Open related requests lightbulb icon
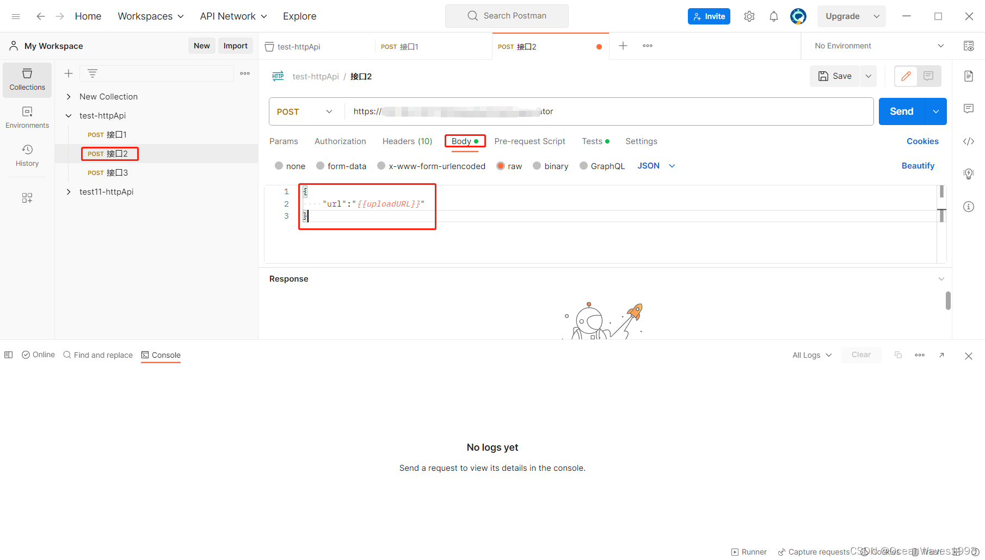Image resolution: width=985 pixels, height=560 pixels. point(969,174)
